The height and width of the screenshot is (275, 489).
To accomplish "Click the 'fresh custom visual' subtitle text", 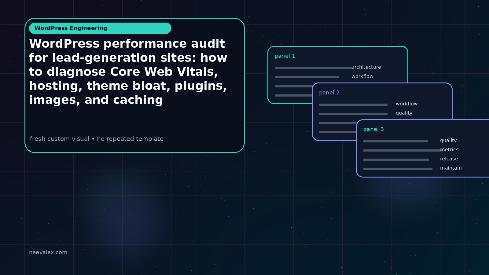I will (x=97, y=139).
